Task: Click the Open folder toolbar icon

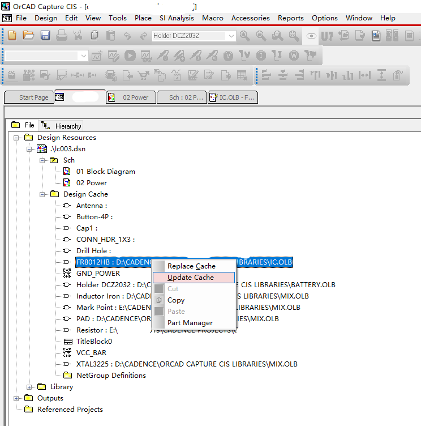Action: coord(28,36)
